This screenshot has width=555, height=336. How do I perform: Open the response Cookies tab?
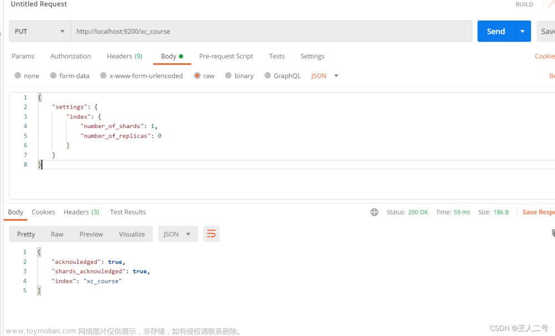coord(43,212)
